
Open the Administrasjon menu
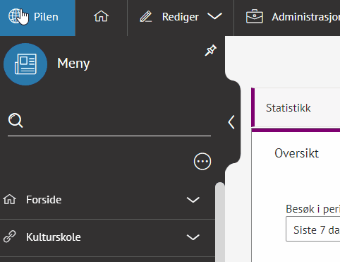(x=293, y=17)
